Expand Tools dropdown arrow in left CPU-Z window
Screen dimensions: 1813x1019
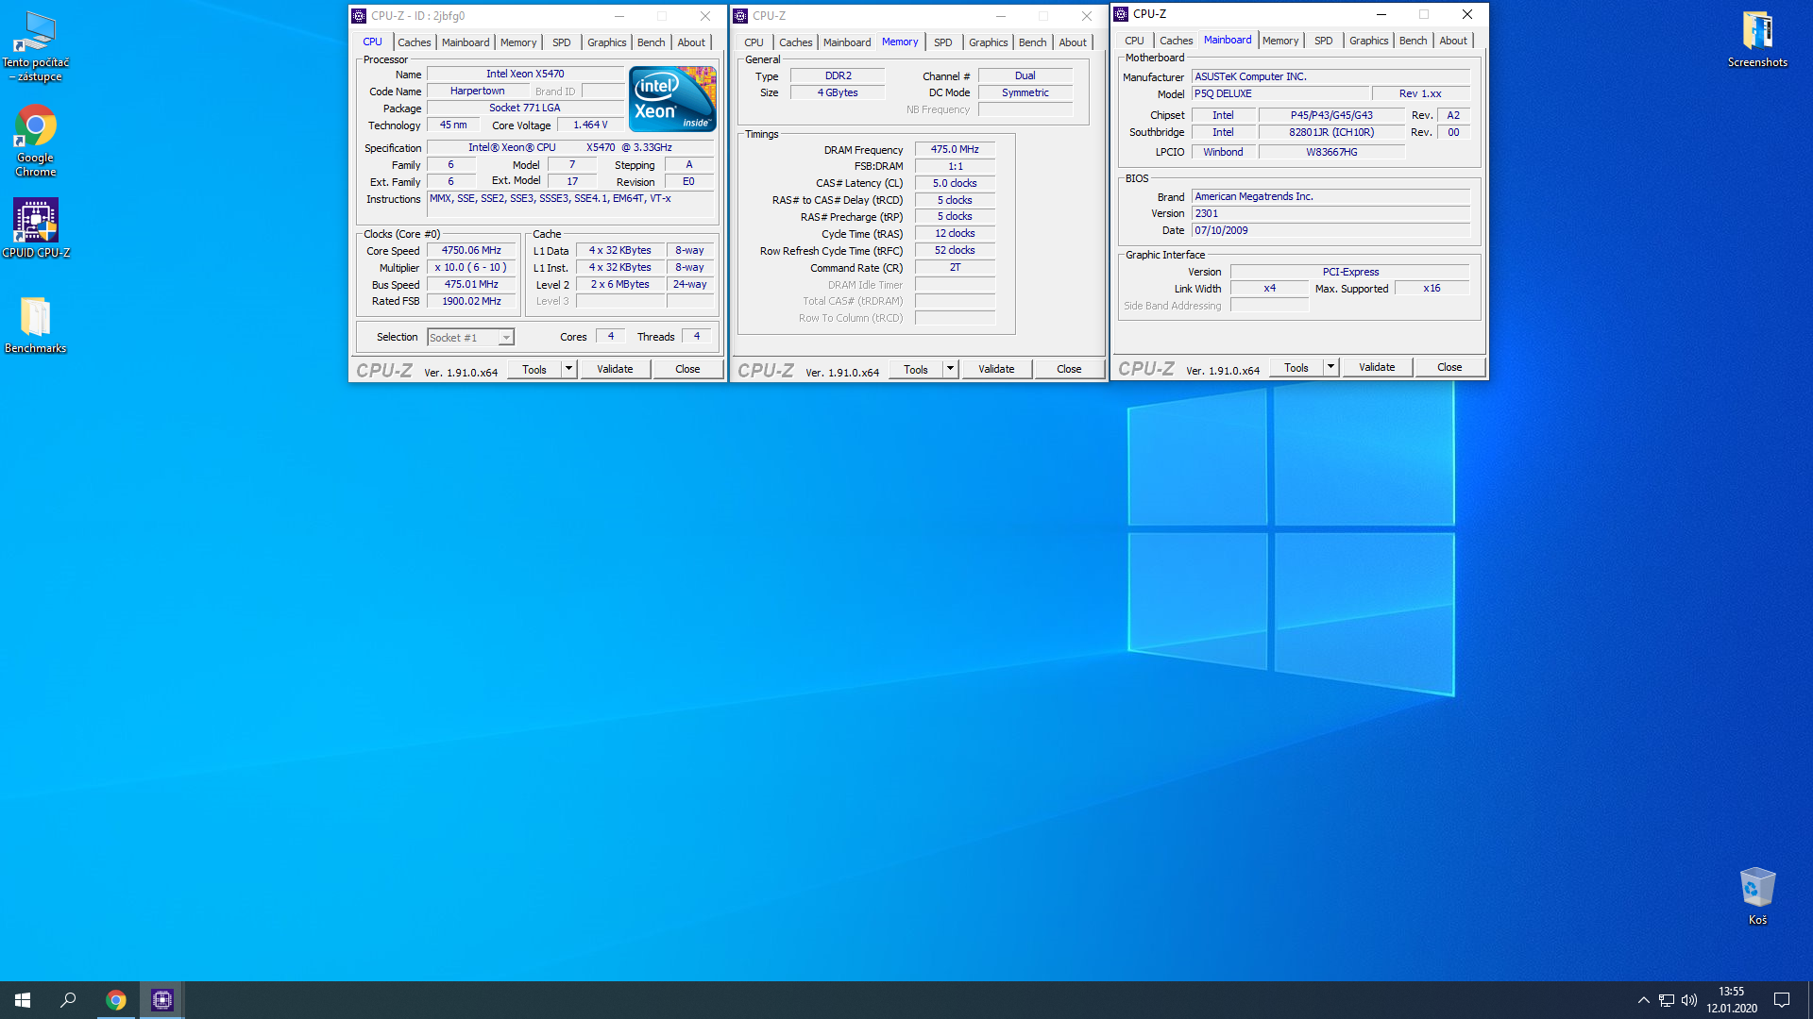(568, 369)
